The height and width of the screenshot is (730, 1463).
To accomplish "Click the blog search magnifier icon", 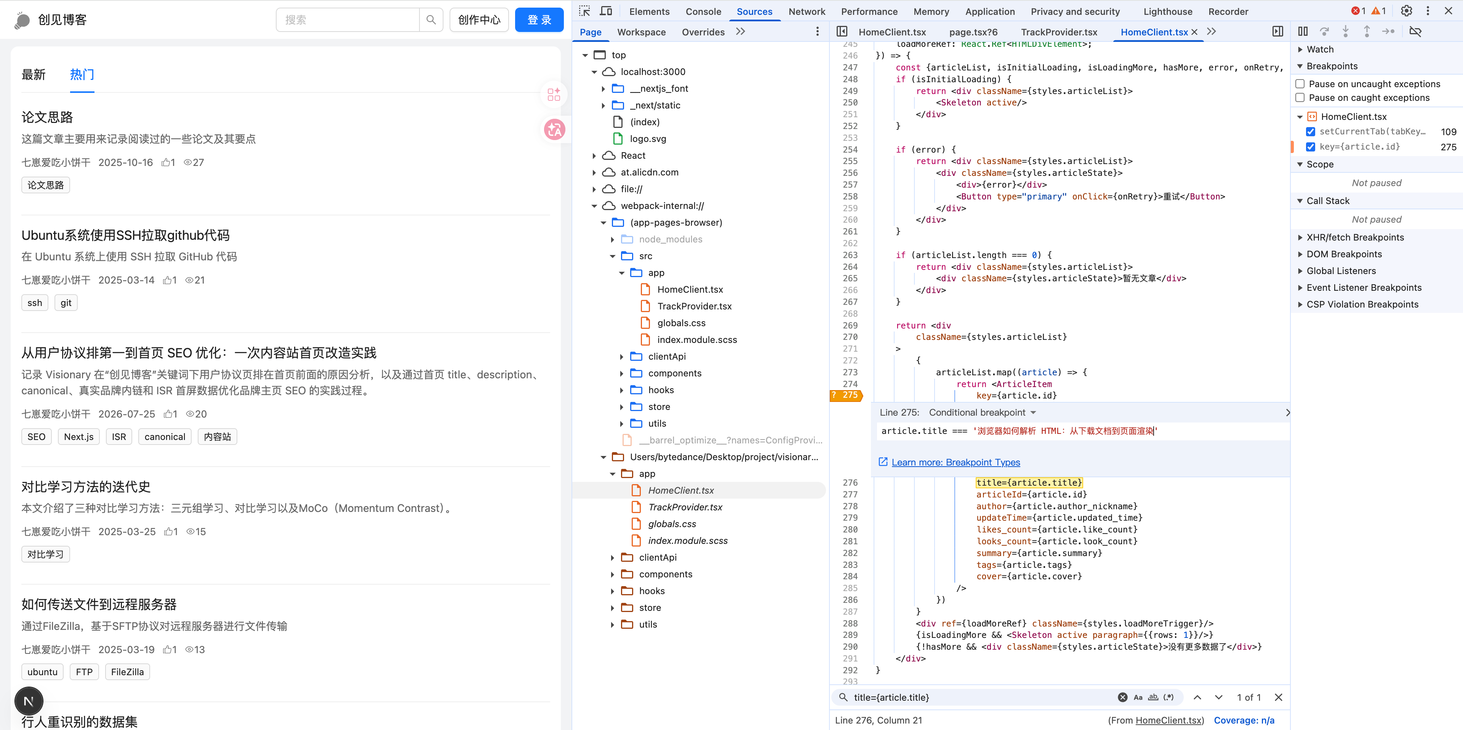I will pos(431,20).
